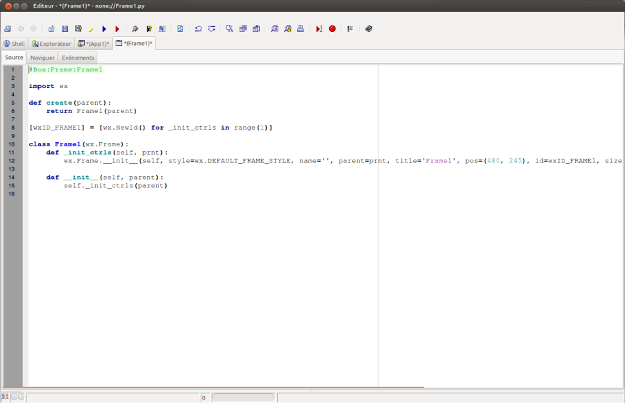Click the blue Run application arrow icon
Screen dimensions: 625x403
tap(104, 29)
